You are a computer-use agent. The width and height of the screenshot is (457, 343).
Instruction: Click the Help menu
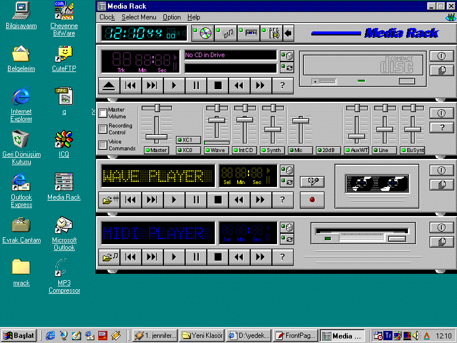(194, 18)
